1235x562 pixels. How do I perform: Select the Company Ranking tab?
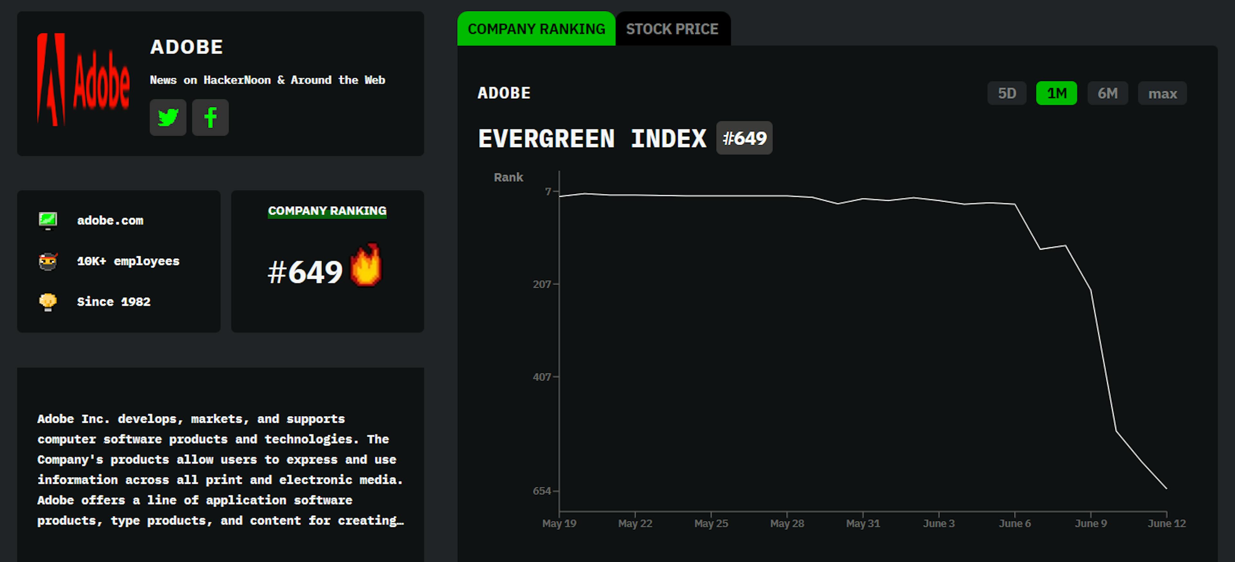click(x=536, y=29)
